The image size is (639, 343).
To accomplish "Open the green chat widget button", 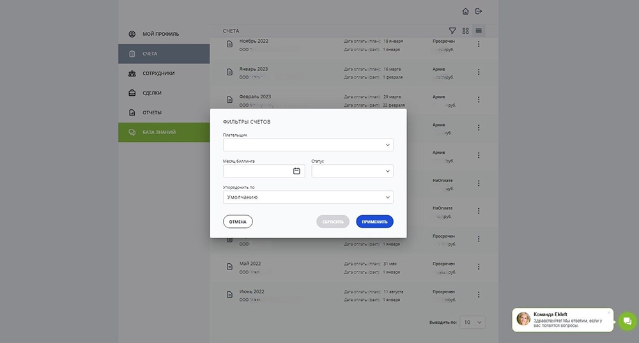I will coord(627,321).
